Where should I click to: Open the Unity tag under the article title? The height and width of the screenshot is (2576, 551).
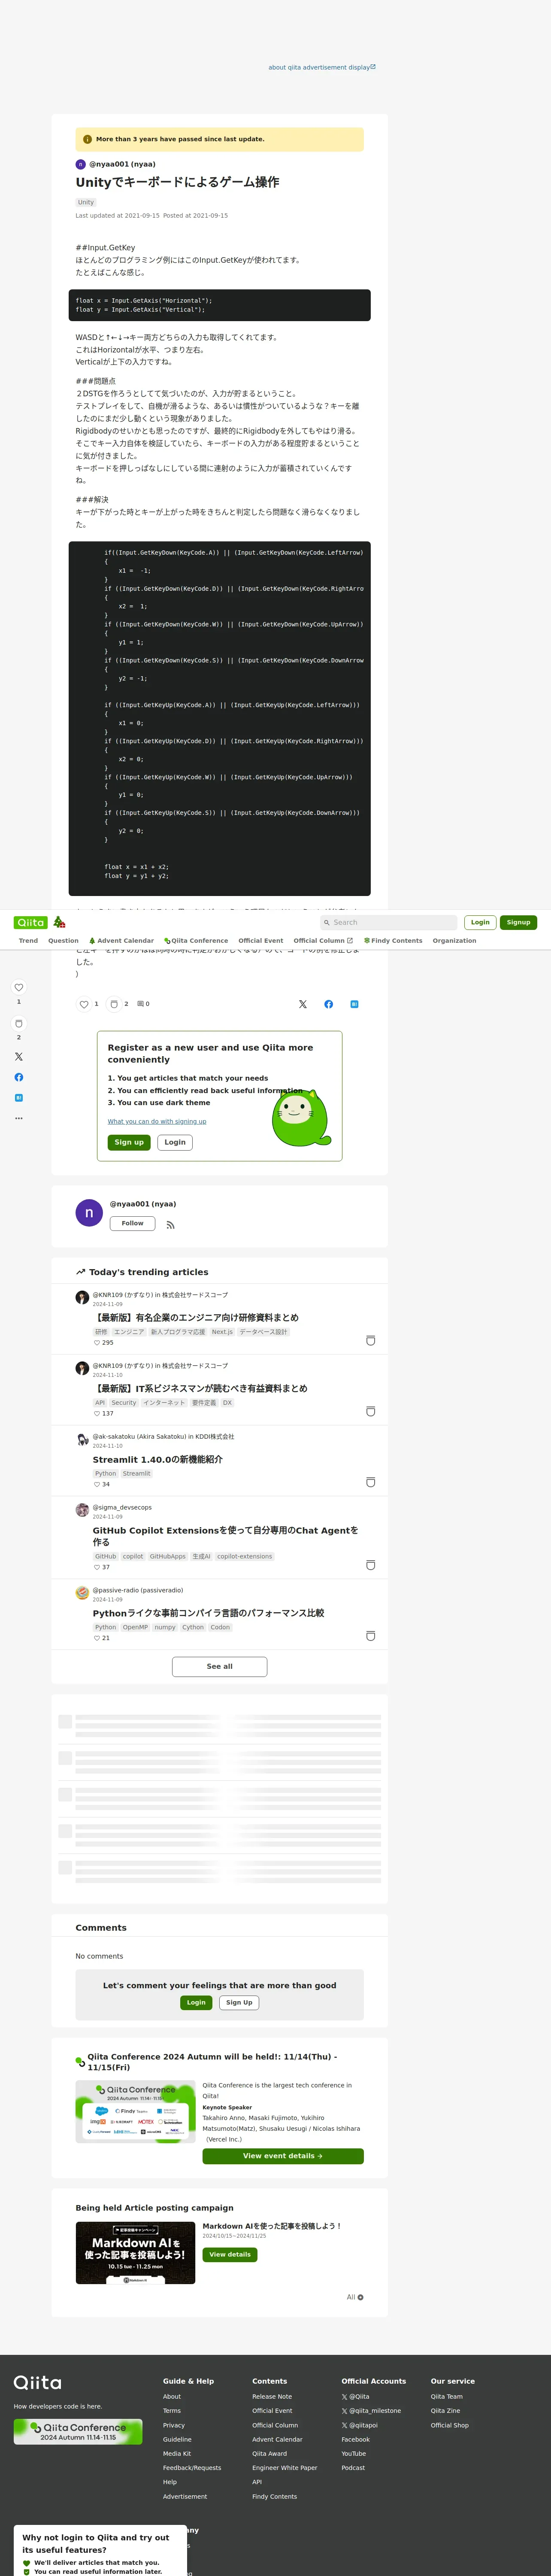86,202
